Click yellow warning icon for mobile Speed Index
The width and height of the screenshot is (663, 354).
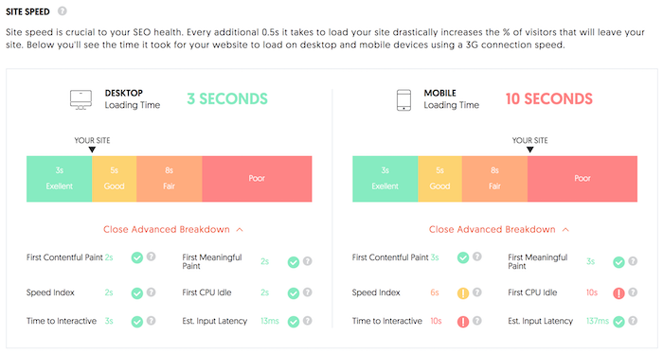tap(463, 293)
